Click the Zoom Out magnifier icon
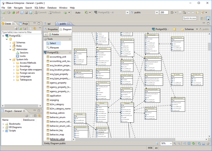The width and height of the screenshot is (212, 151). pos(179,144)
